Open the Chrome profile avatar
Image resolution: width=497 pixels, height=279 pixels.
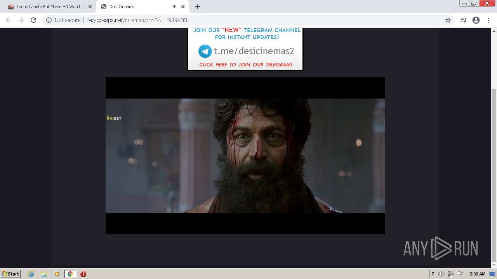pyautogui.click(x=476, y=20)
